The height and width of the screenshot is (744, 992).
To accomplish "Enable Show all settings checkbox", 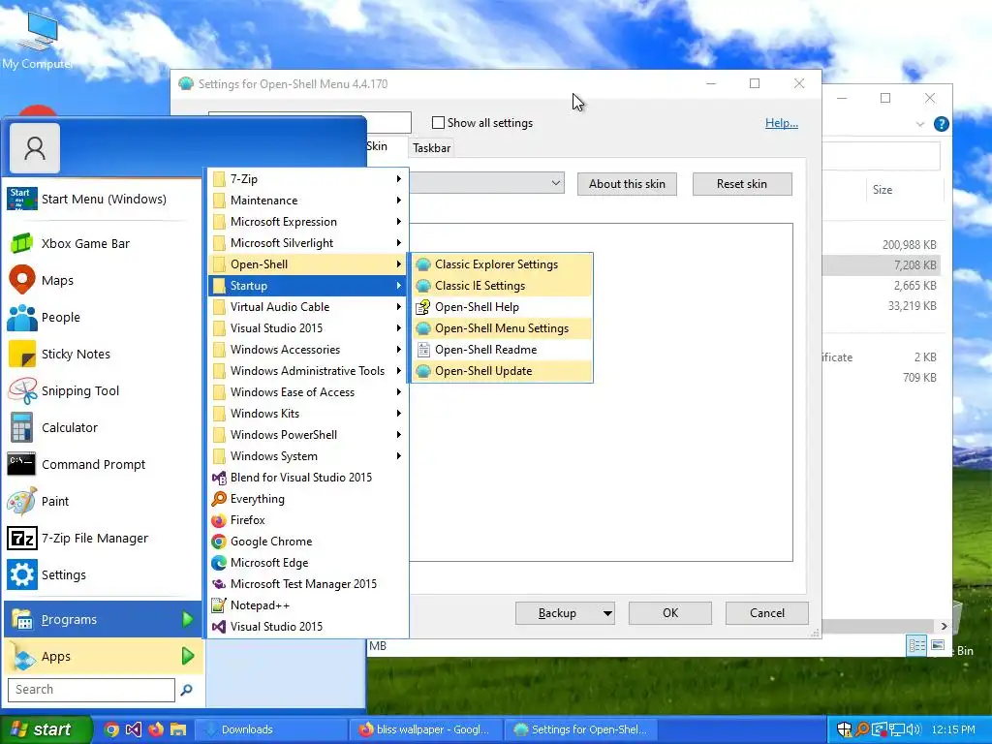I will [x=438, y=123].
